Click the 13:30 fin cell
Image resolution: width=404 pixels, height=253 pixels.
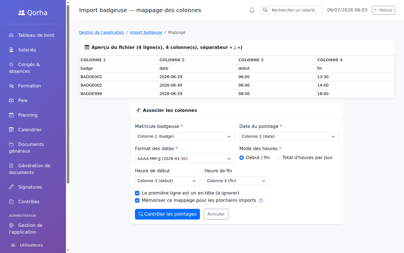point(355,77)
